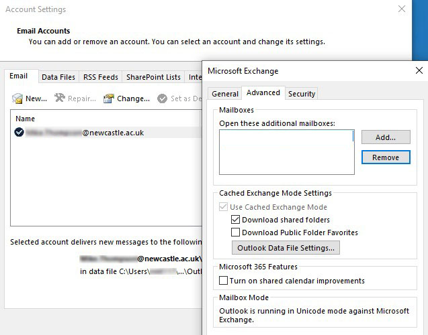Select the newcastle.ac.uk account checkmark icon

tap(19, 133)
